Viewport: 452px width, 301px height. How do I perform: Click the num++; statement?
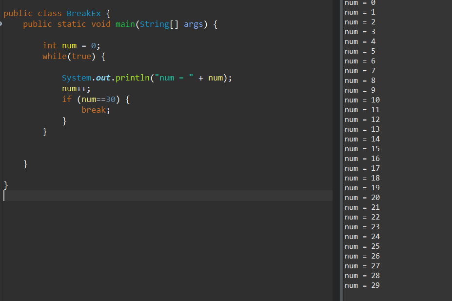pos(77,89)
